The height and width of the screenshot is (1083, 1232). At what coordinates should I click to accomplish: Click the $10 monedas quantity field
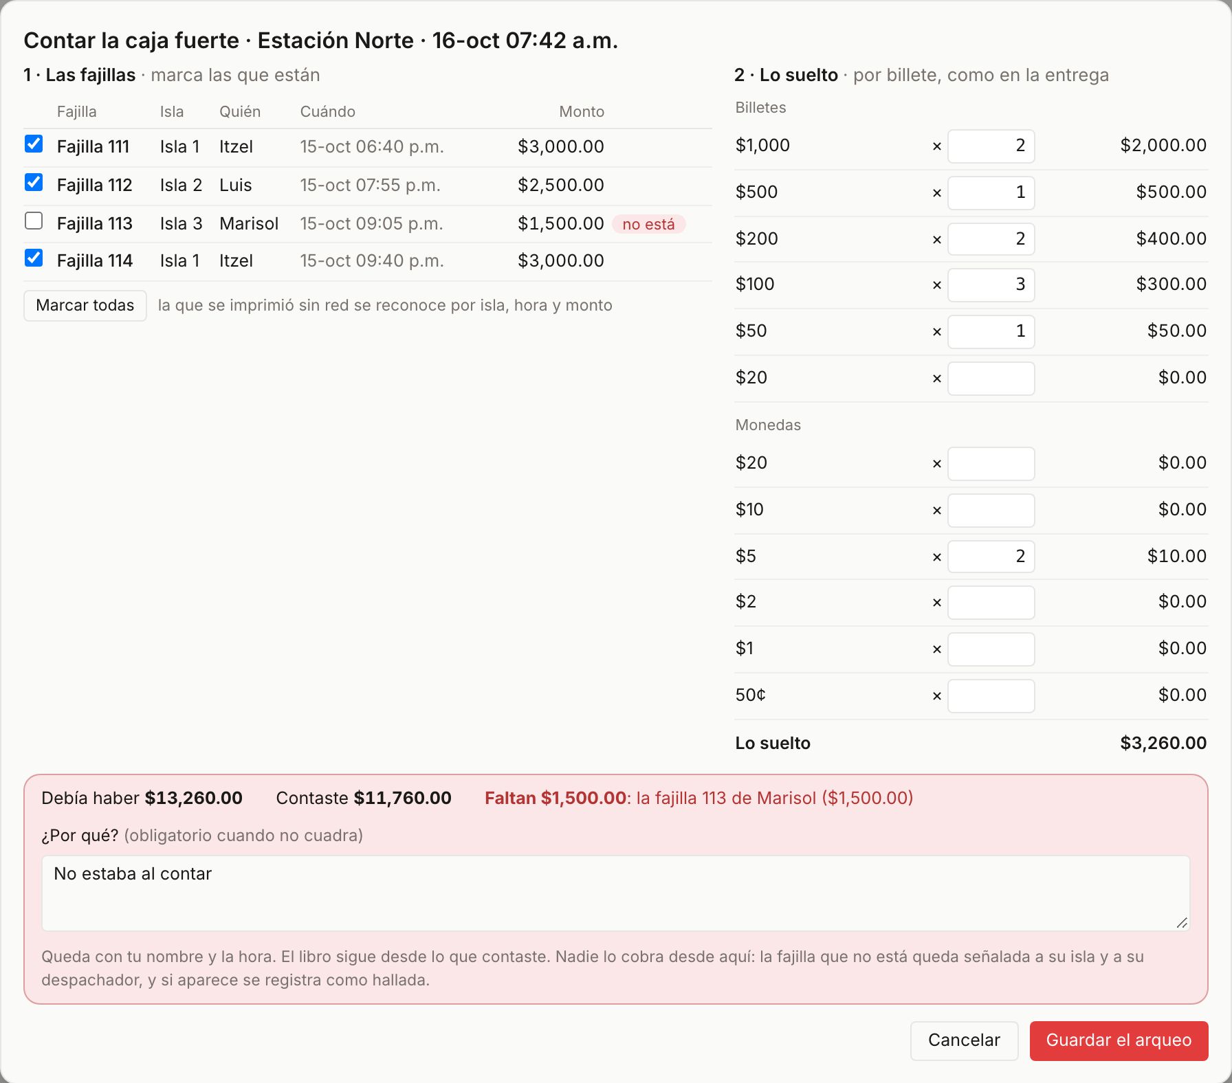pos(991,510)
